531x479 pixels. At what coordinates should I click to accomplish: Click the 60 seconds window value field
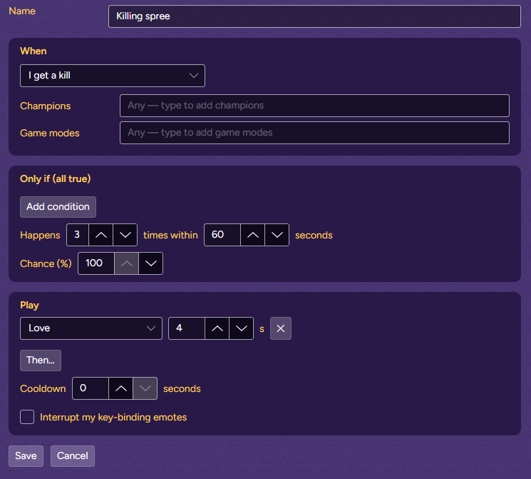click(222, 235)
